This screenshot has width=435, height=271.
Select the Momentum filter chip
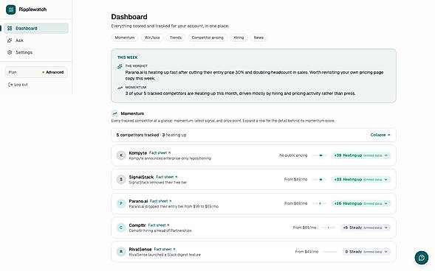pyautogui.click(x=125, y=38)
